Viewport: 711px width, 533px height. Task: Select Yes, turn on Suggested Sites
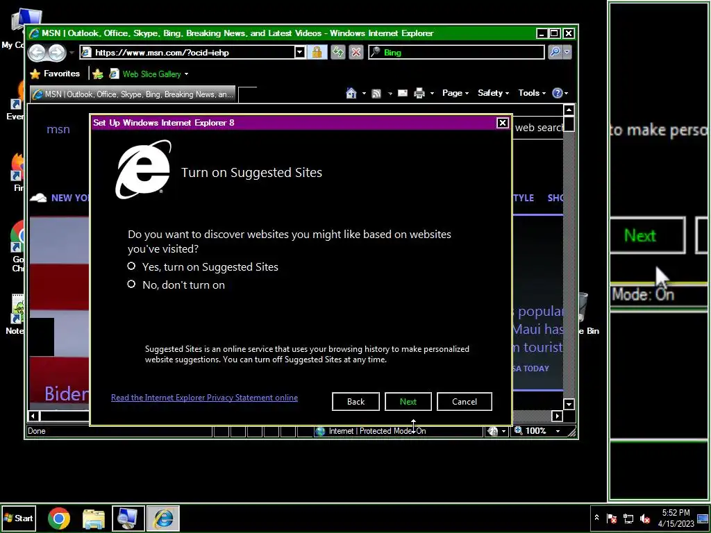(203, 267)
